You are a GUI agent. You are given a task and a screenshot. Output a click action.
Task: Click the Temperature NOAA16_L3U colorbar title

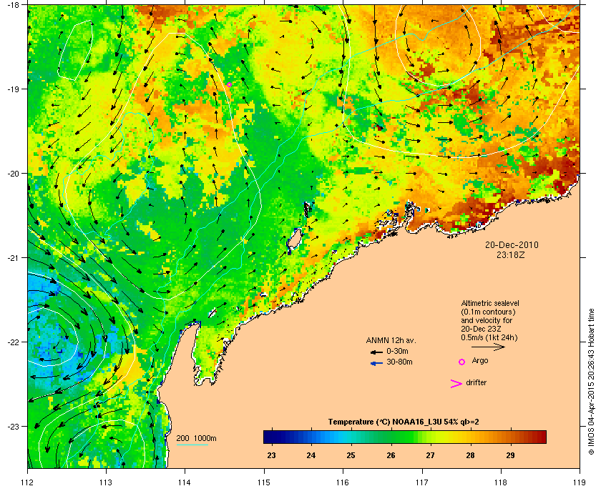[x=404, y=422]
